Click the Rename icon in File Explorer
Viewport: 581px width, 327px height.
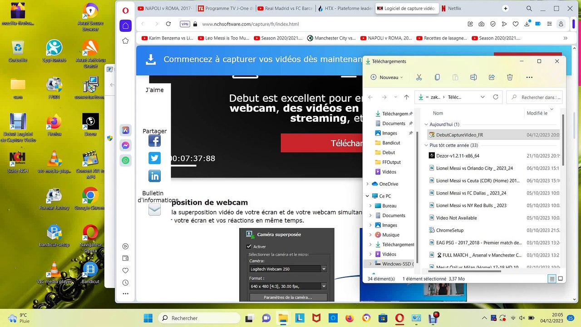473,77
